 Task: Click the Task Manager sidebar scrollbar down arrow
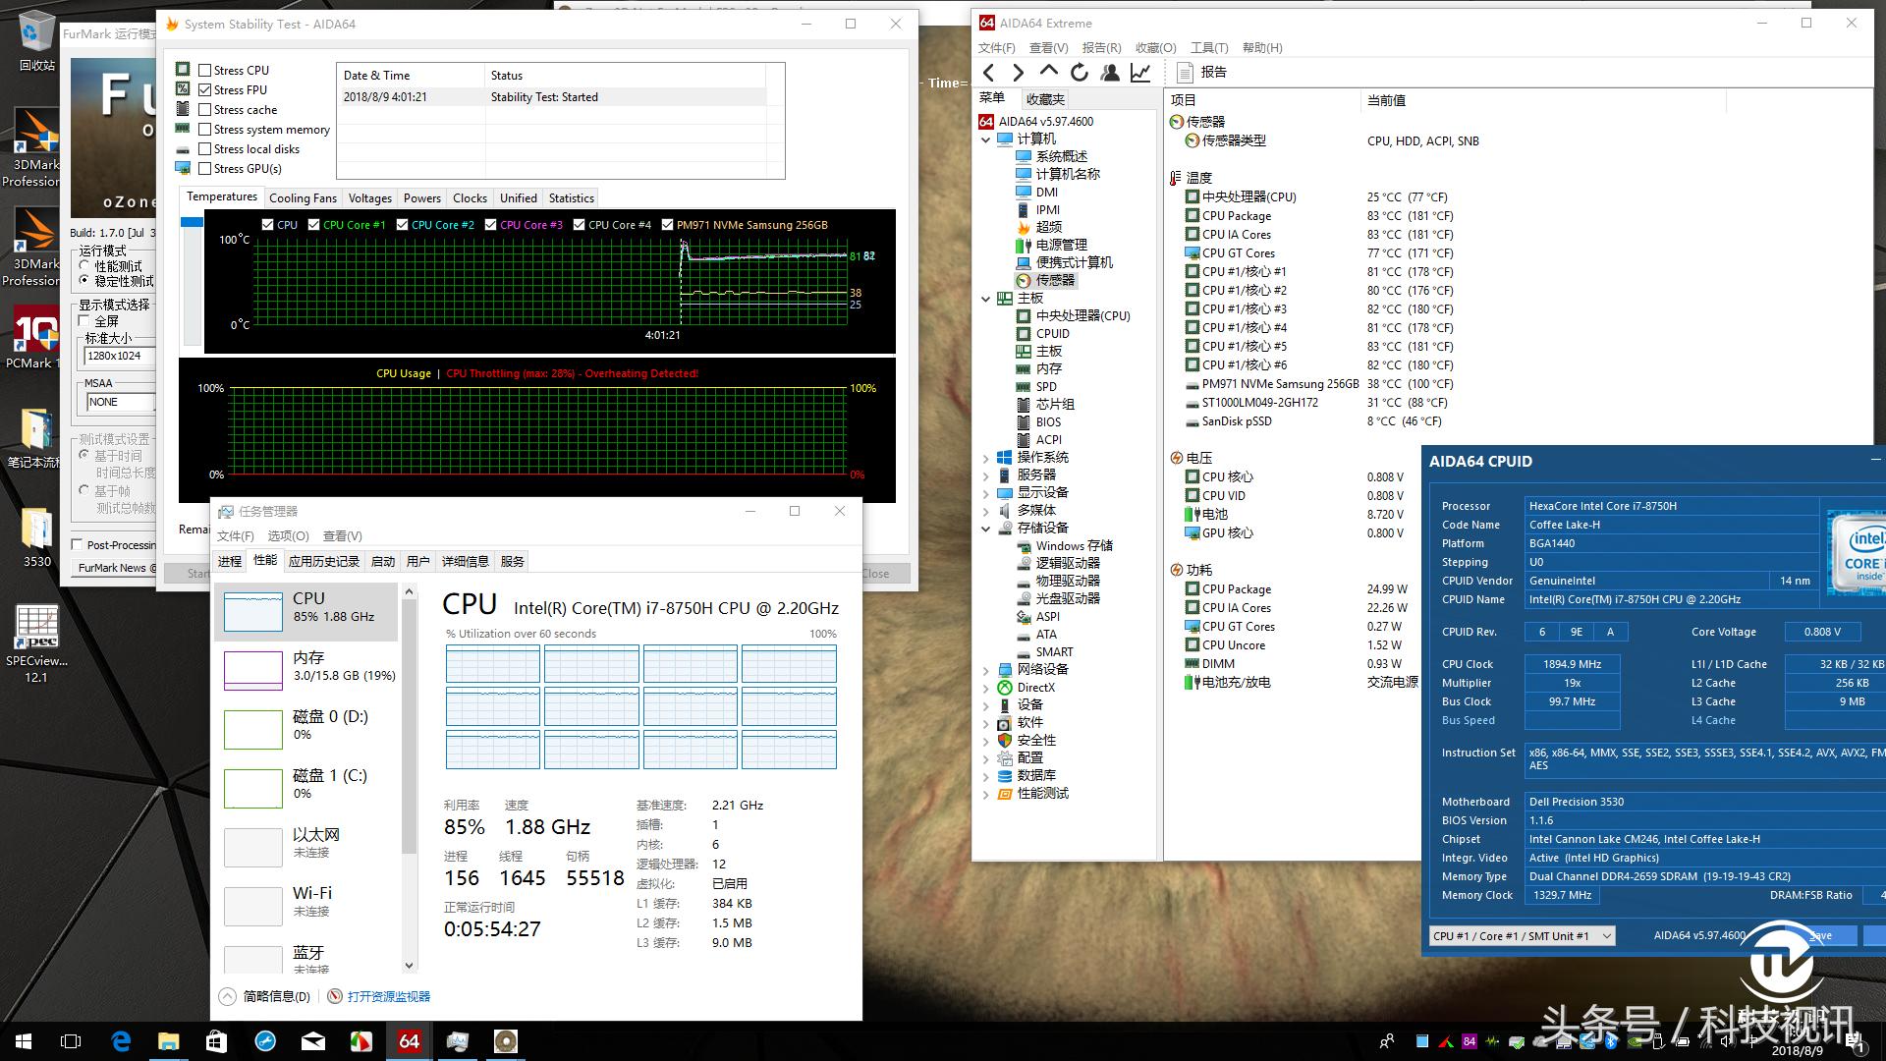[410, 966]
